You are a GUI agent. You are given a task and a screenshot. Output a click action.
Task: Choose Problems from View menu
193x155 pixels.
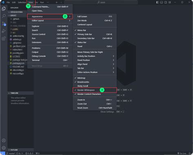50,48
